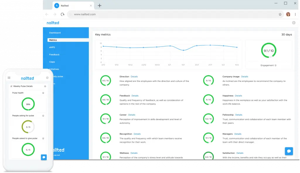Viewport: 300px width, 173px height.
Task: Open the hamburger menu in the mobile app
Action: (x=9, y=78)
